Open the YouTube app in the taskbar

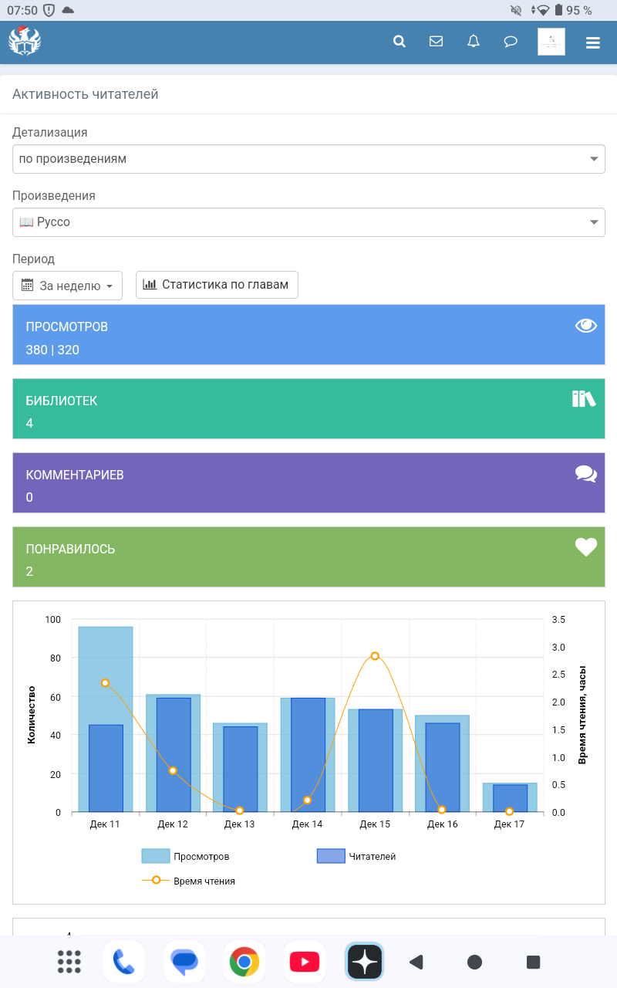305,962
